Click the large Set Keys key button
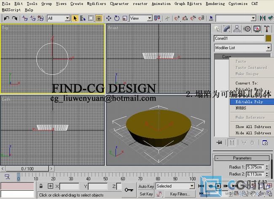 [x=129, y=190]
